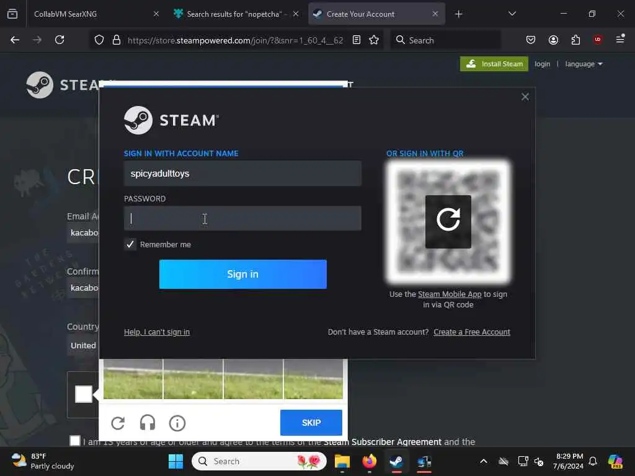
Task: Refresh the QR code
Action: click(448, 221)
